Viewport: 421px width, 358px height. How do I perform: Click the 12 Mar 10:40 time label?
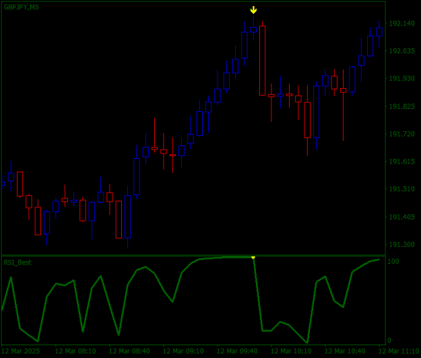(345, 351)
